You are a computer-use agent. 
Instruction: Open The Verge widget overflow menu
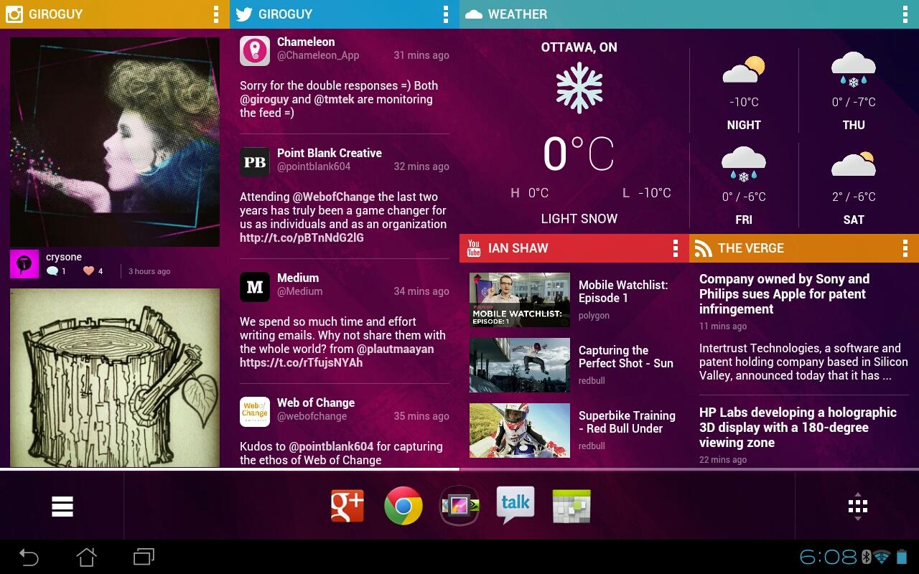pyautogui.click(x=905, y=248)
